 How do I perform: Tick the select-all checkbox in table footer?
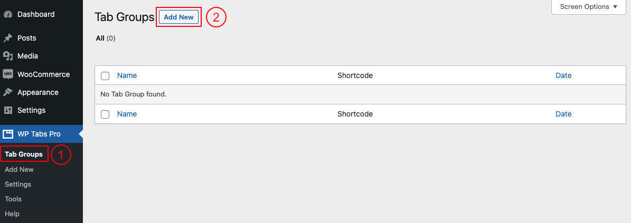click(105, 114)
